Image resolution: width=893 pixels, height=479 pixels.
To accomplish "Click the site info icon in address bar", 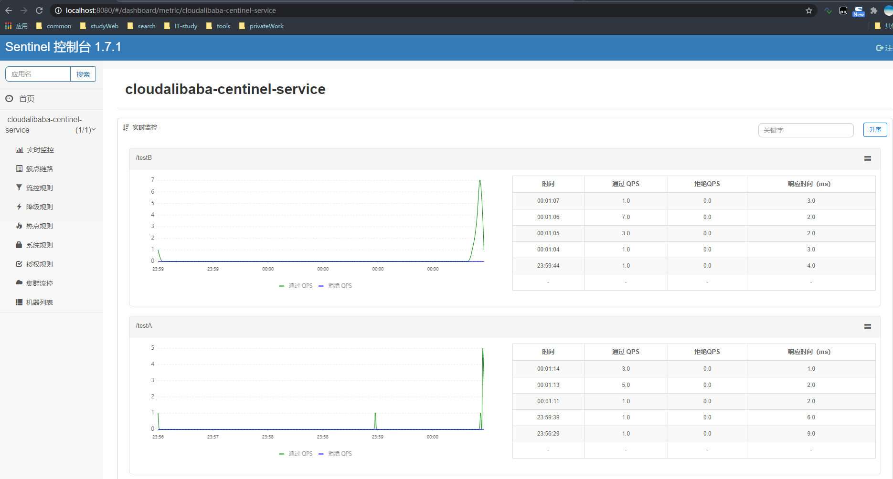I will click(x=58, y=10).
